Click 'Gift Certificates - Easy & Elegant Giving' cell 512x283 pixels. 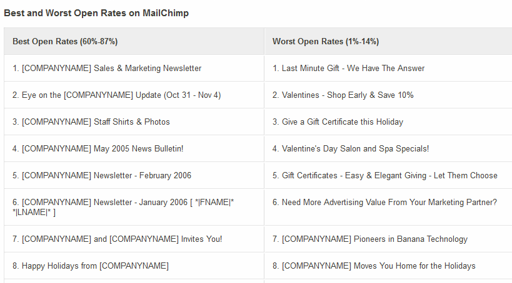pyautogui.click(x=388, y=175)
